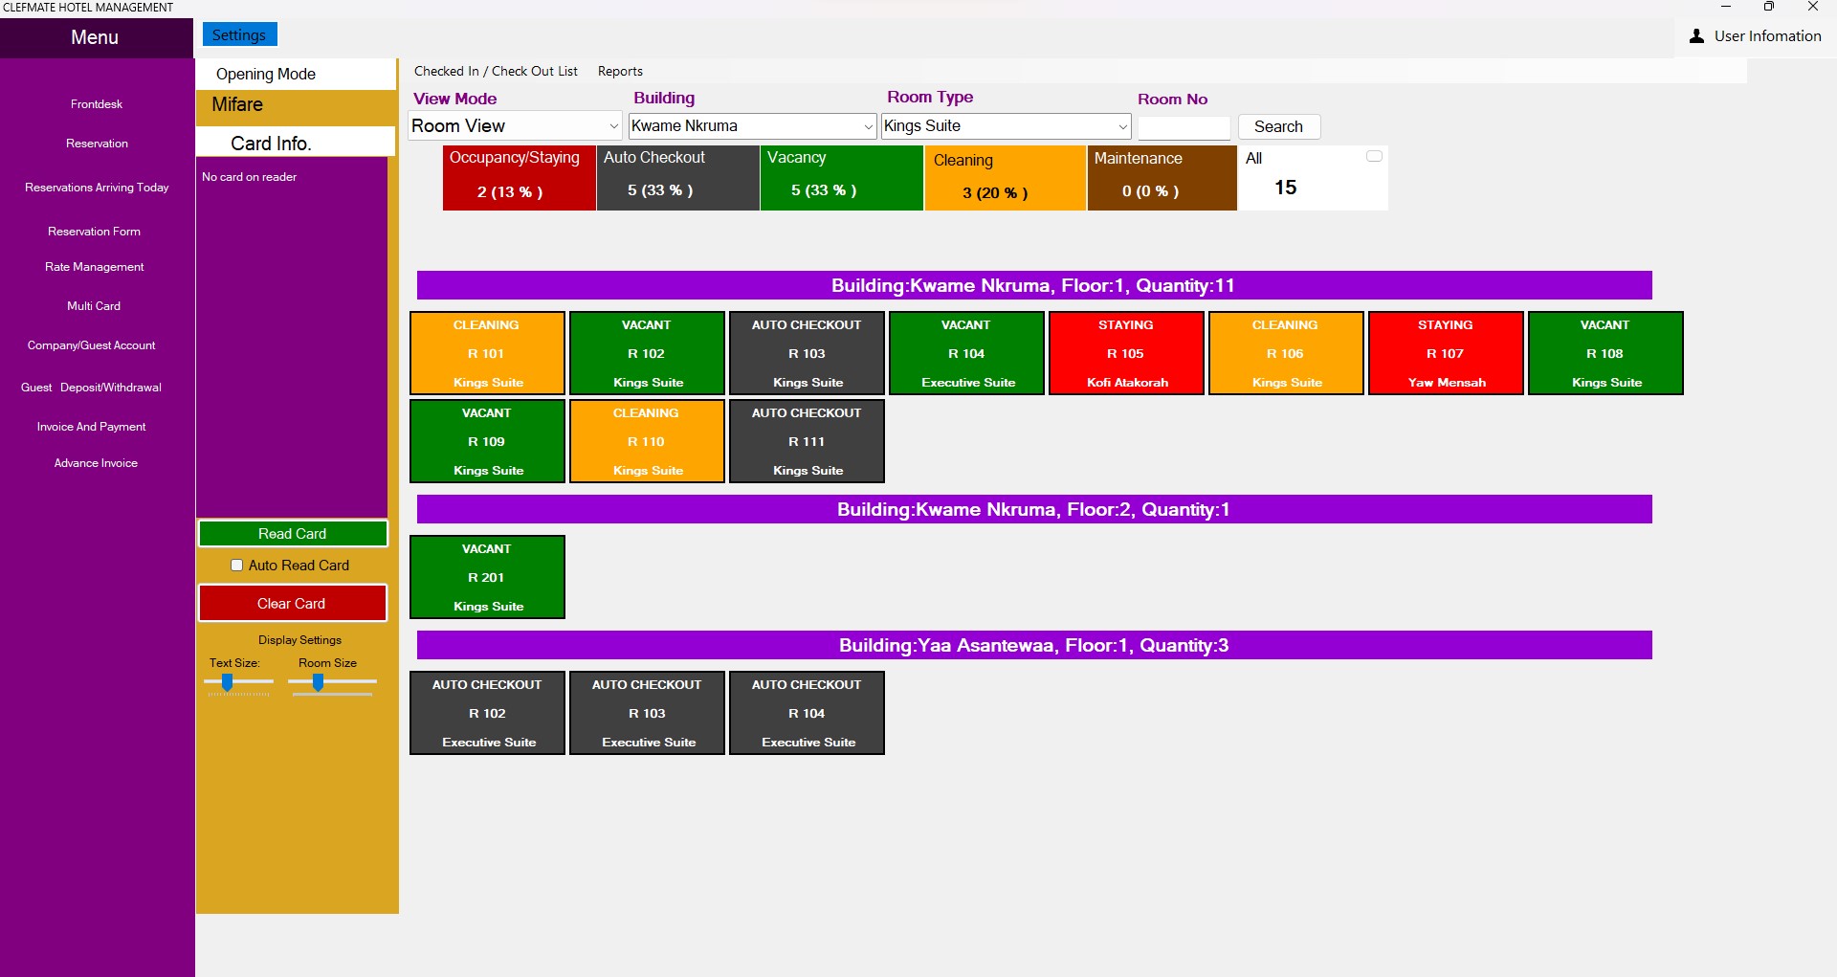The height and width of the screenshot is (977, 1837).
Task: Select vacant room R 102 tile
Action: point(647,353)
